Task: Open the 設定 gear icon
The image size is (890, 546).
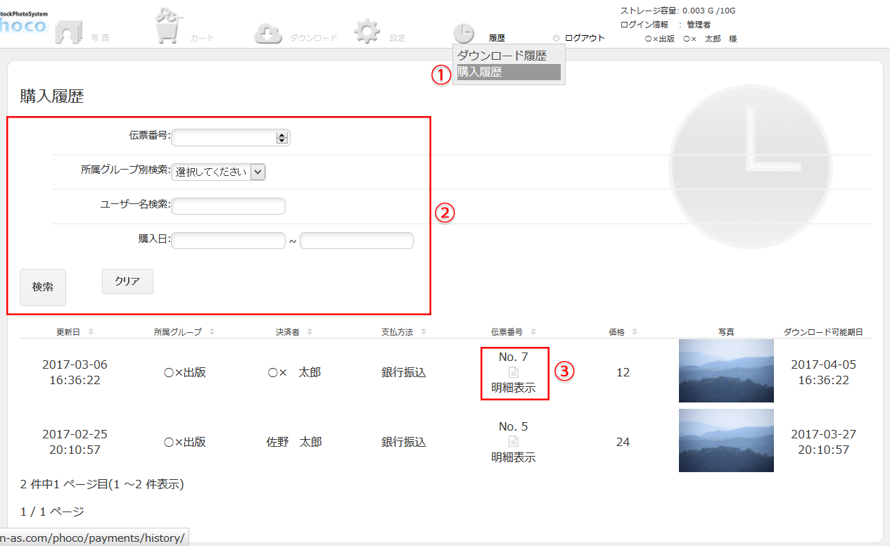Action: click(367, 31)
